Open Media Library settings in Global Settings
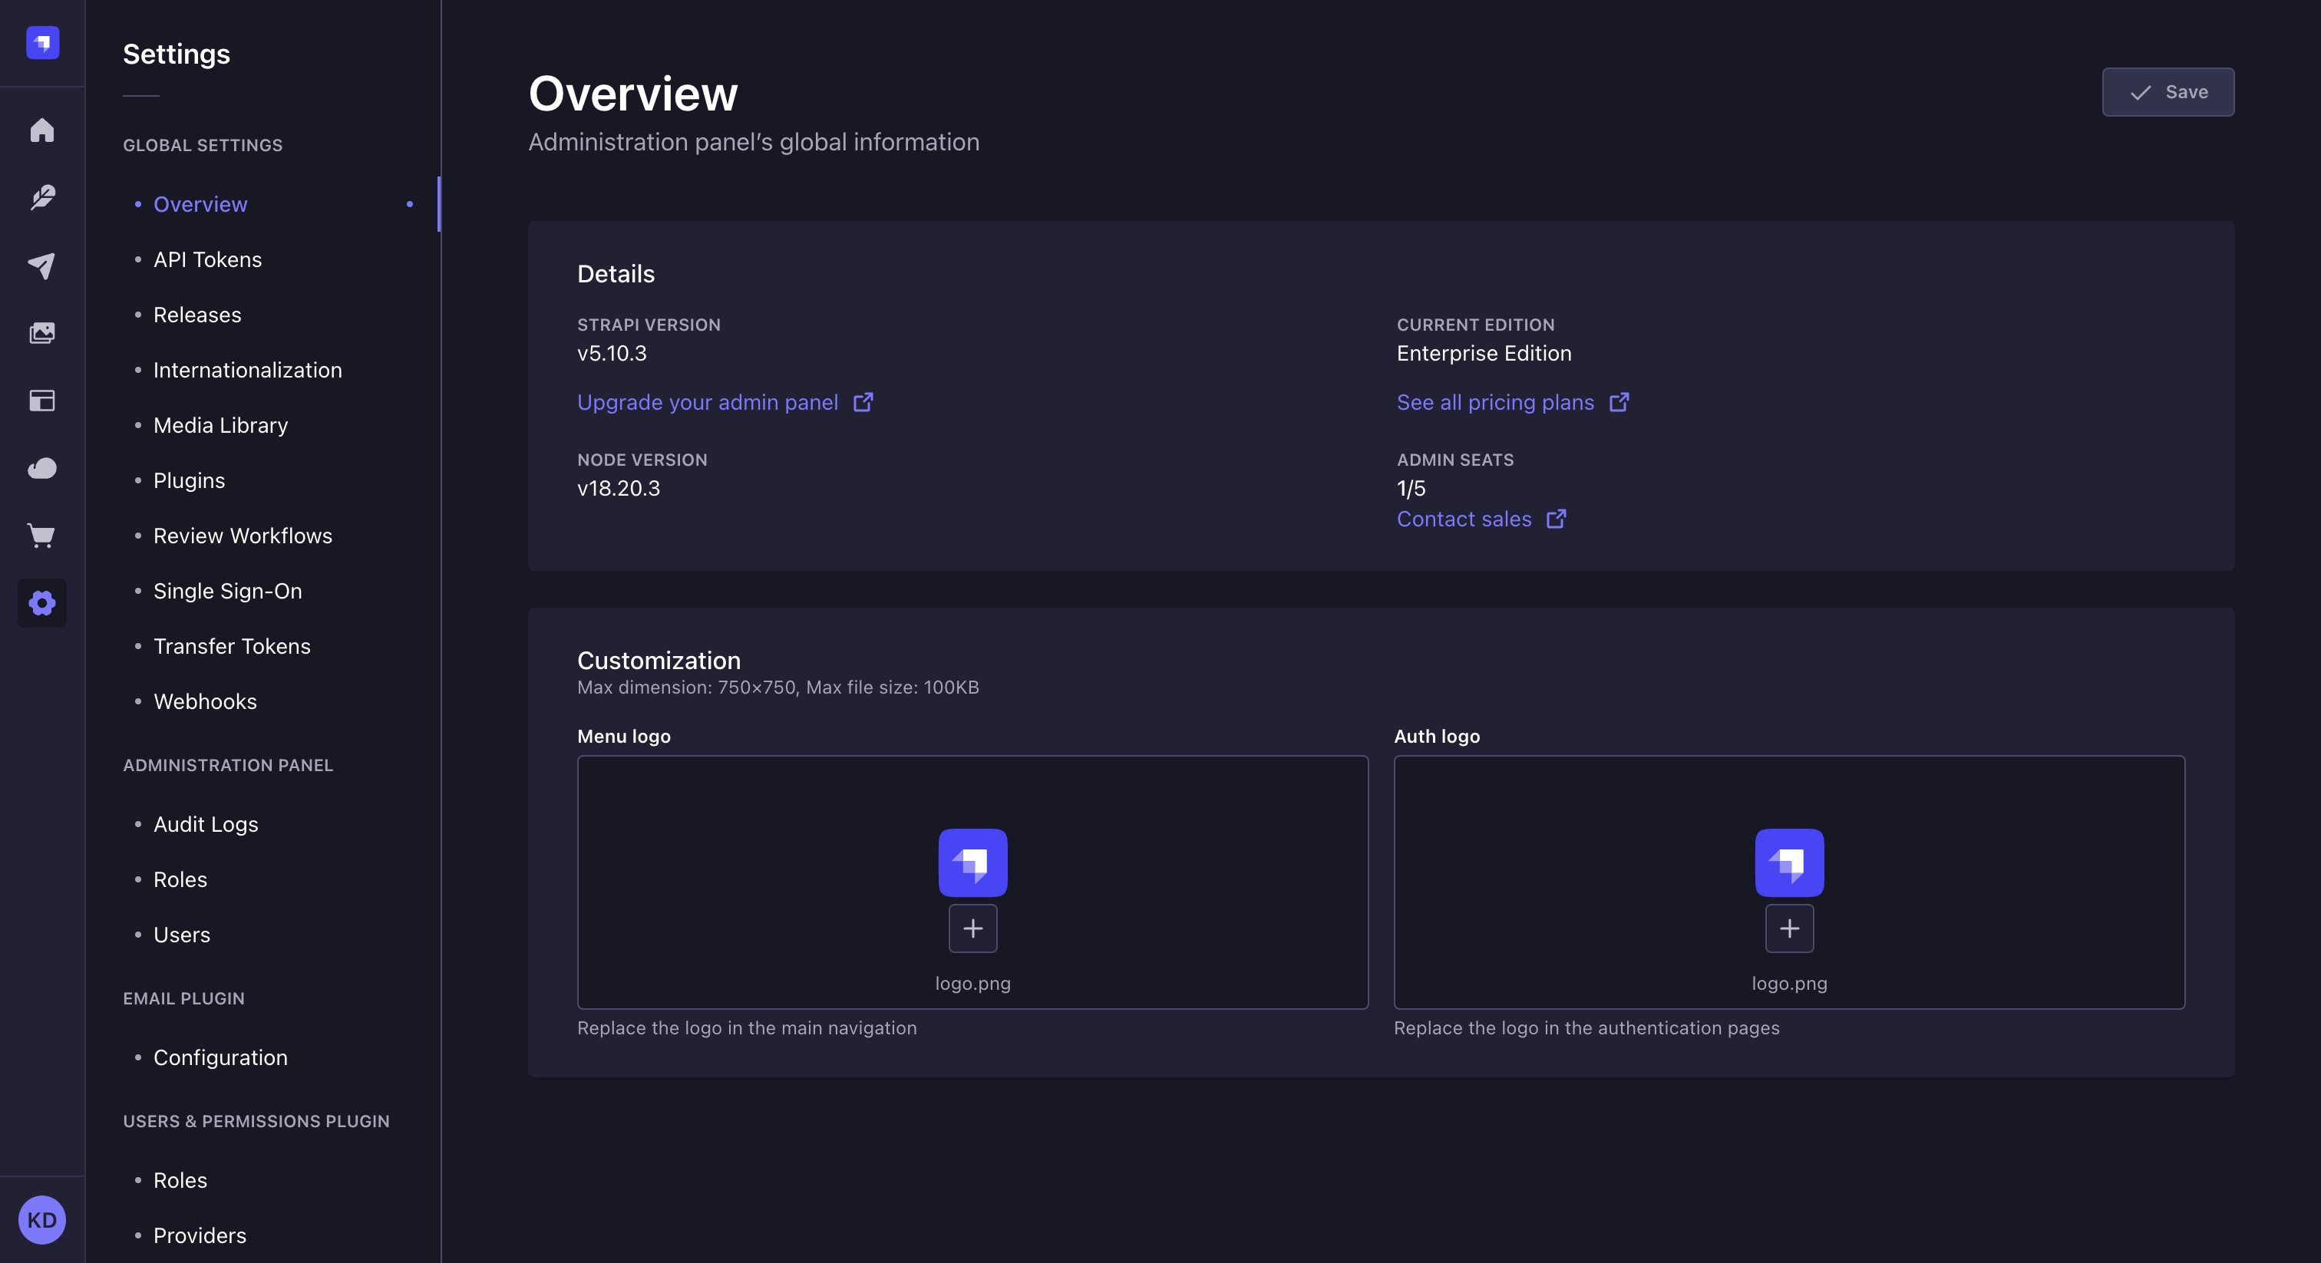 tap(221, 425)
